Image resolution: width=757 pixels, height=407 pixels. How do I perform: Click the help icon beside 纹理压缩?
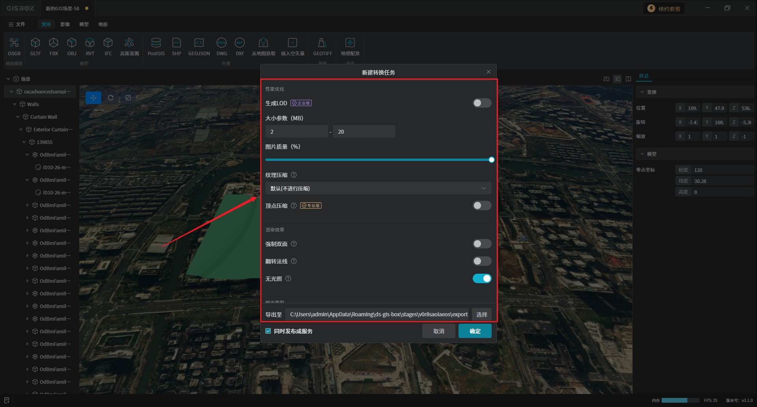click(294, 175)
